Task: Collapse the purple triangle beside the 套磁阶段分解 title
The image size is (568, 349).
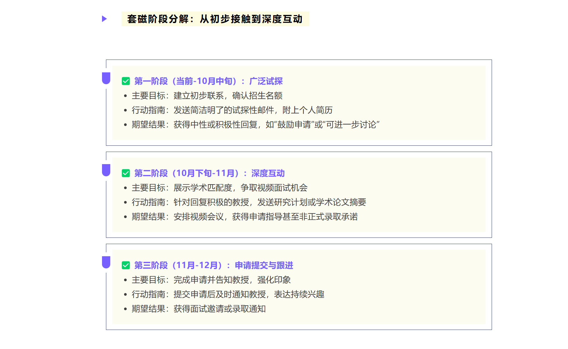Action: click(104, 19)
